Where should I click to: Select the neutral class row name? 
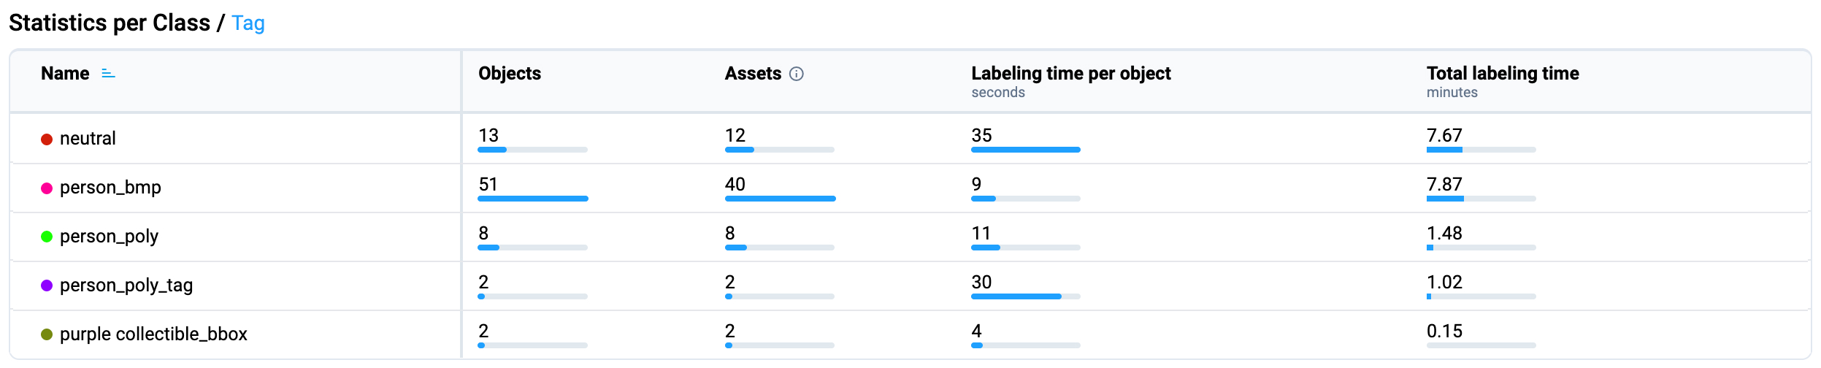coord(88,139)
